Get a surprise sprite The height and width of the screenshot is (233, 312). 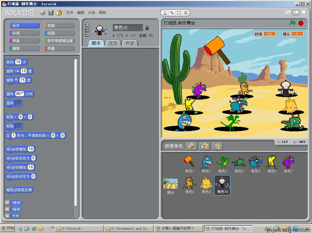pyautogui.click(x=217, y=146)
